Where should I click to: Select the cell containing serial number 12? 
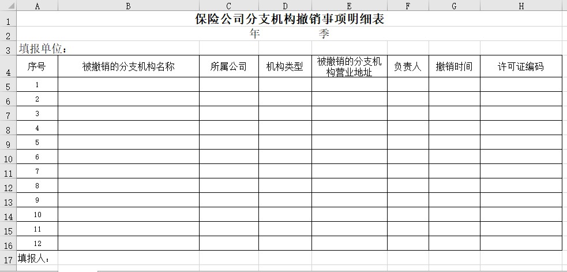[x=37, y=243]
